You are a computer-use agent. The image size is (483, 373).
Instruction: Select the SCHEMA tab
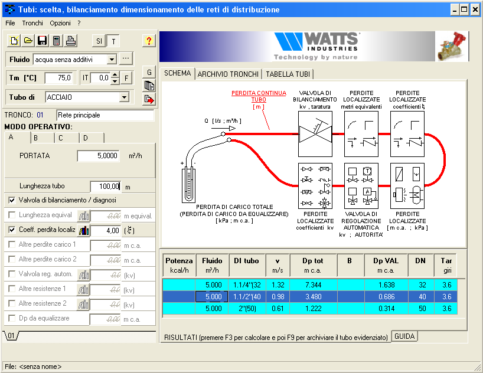(x=177, y=73)
